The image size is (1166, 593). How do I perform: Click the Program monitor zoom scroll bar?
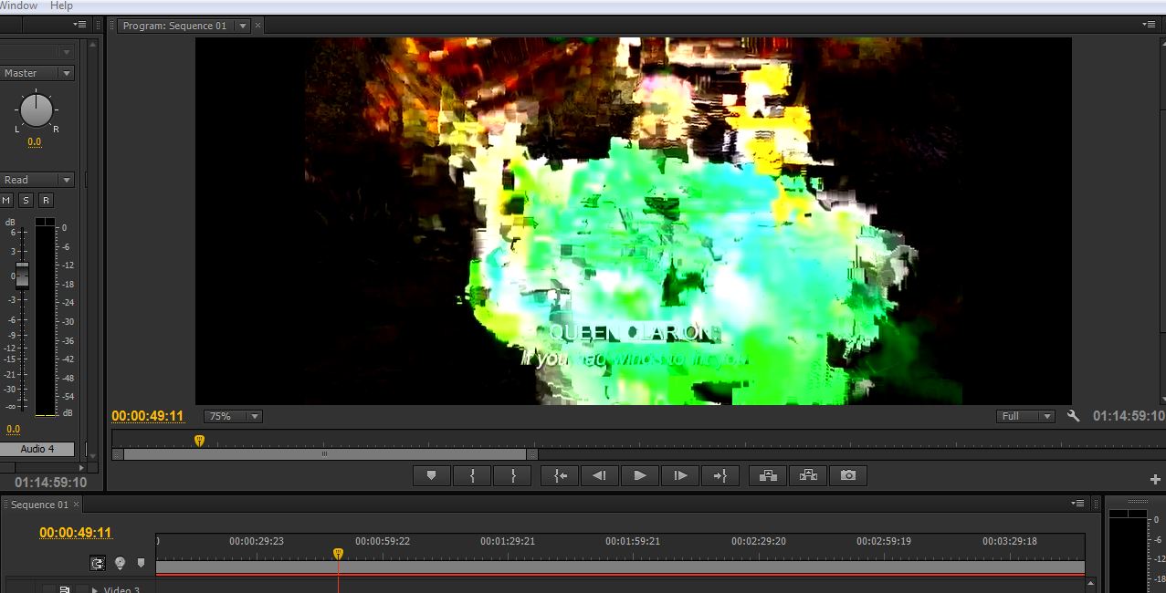pyautogui.click(x=324, y=453)
